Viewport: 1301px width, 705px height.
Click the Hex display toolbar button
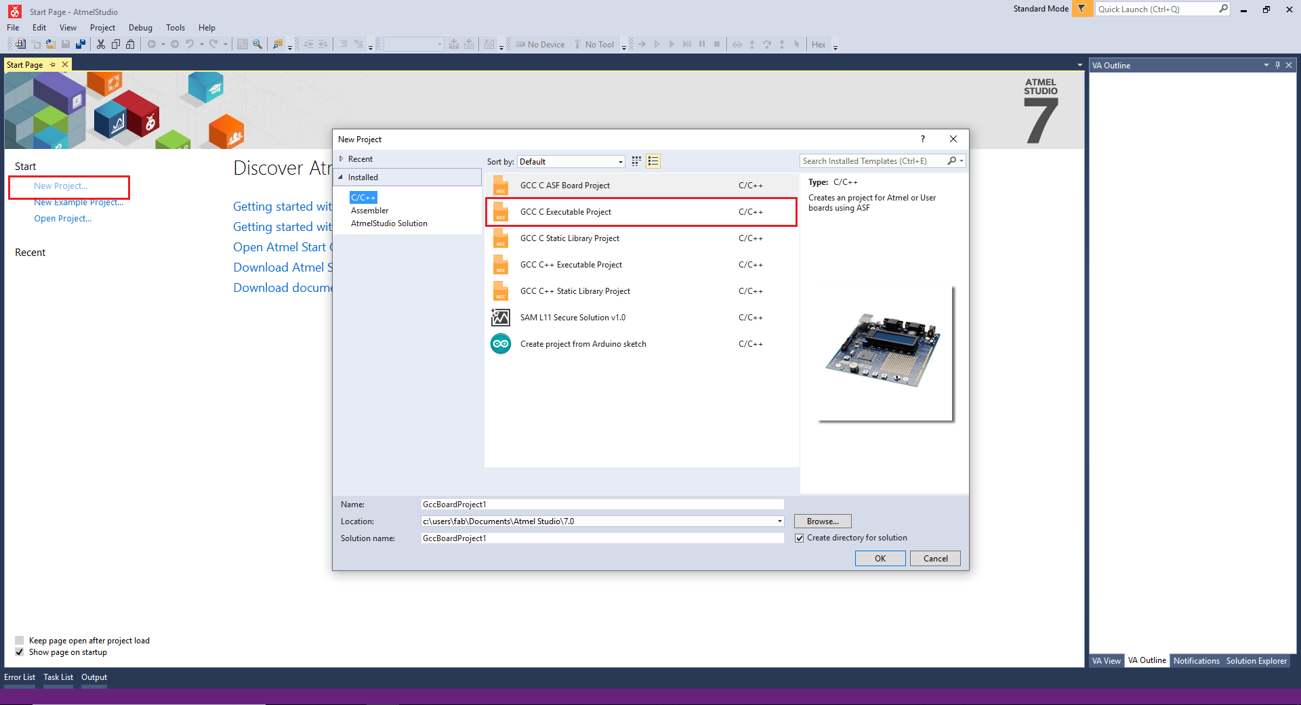pos(819,45)
